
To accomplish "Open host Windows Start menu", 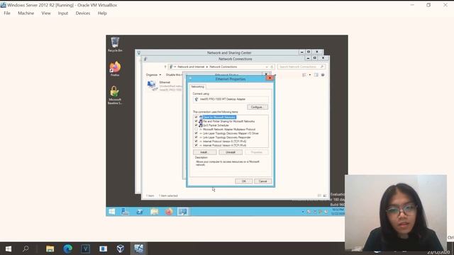I will click(x=9, y=249).
